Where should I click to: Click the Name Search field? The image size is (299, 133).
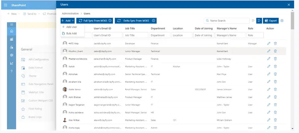tap(228, 21)
